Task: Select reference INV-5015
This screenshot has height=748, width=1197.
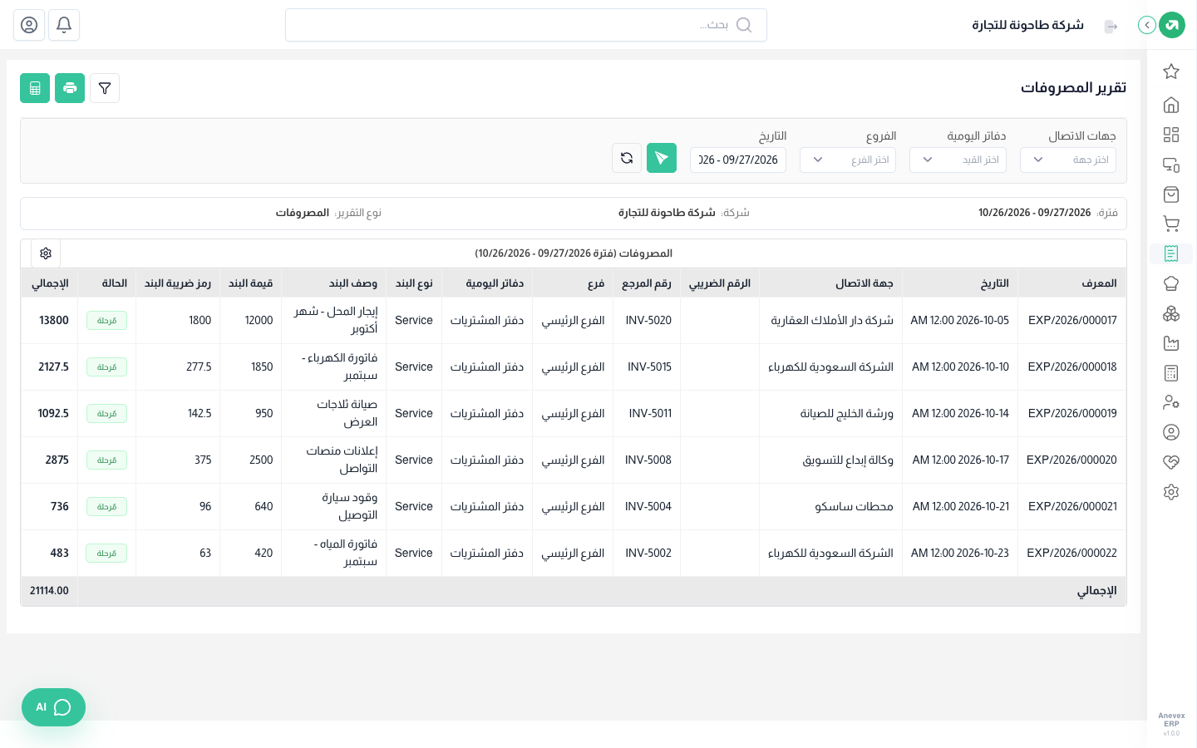Action: click(649, 367)
